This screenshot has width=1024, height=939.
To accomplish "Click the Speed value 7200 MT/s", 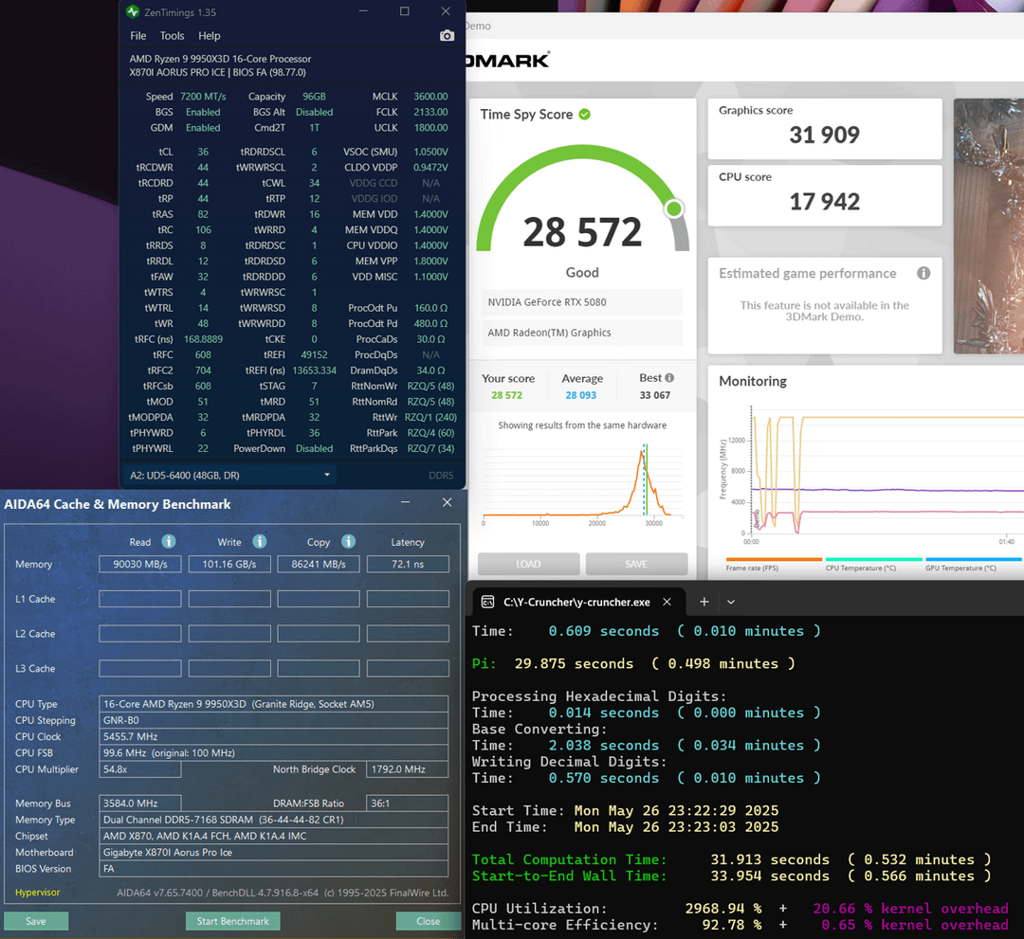I will pos(203,97).
